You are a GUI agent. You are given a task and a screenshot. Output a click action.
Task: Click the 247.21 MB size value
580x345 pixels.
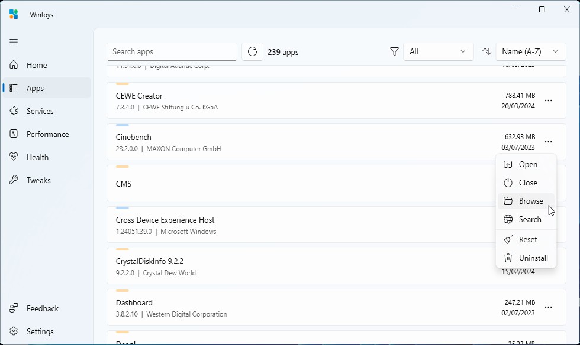coord(520,302)
